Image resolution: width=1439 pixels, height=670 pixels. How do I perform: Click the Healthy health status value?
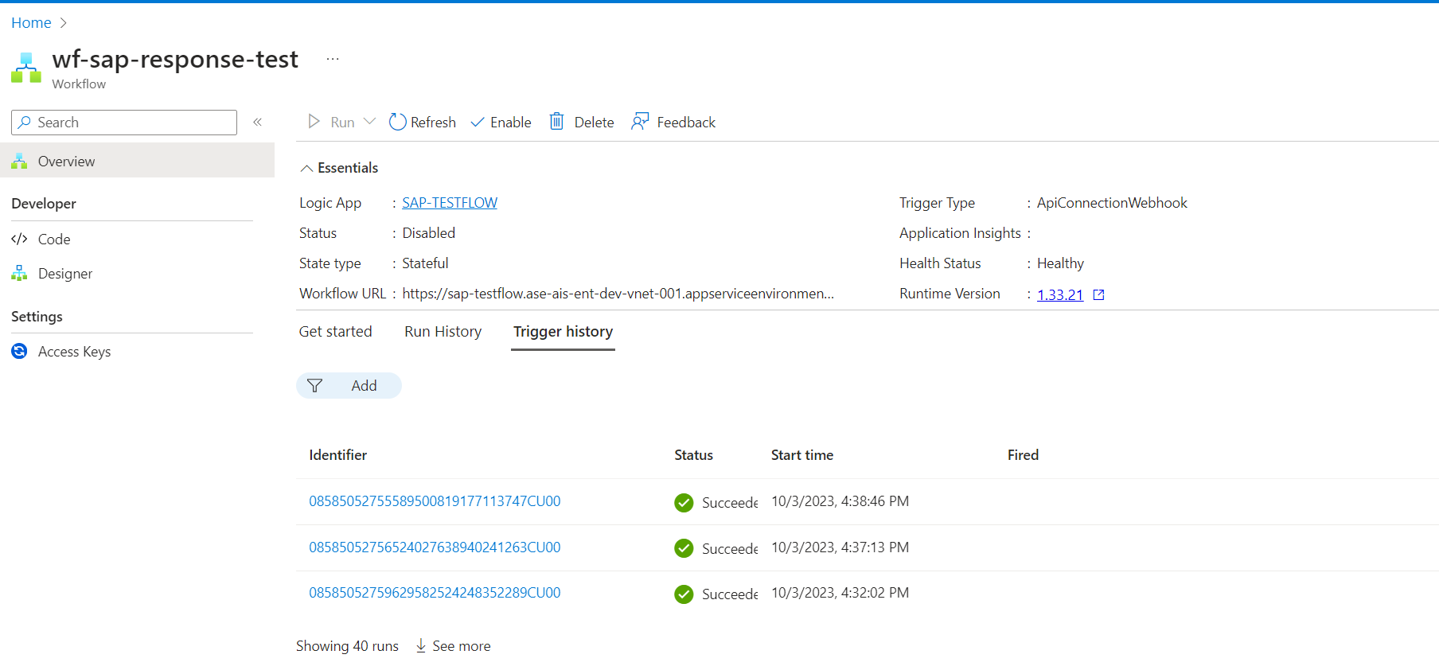click(1060, 263)
